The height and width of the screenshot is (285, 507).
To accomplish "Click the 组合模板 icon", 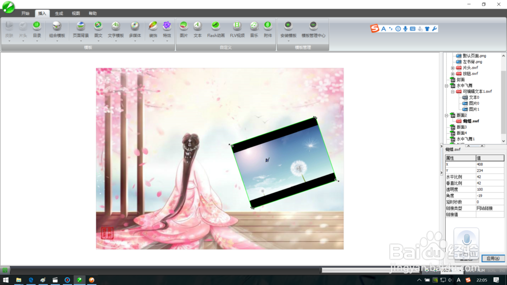I will click(57, 26).
